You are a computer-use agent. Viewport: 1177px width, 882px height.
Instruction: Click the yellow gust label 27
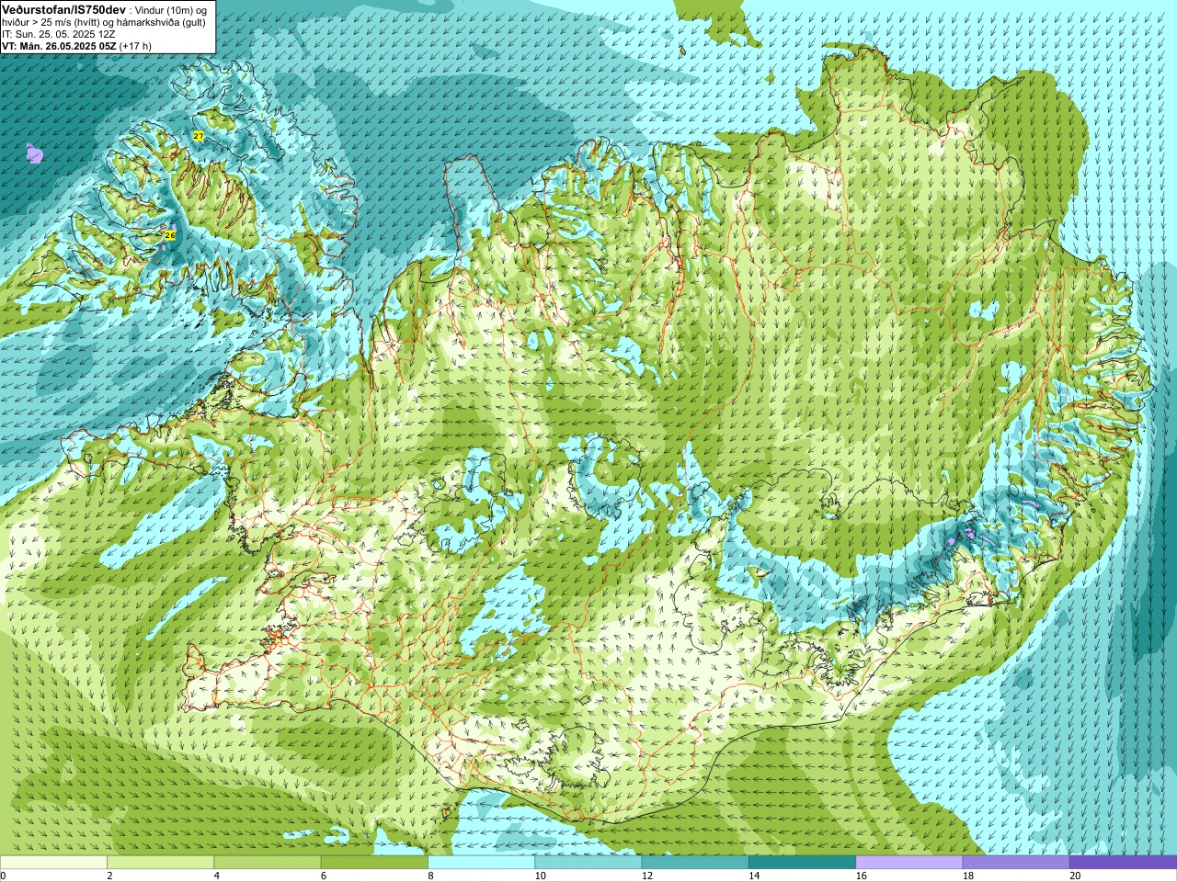click(x=199, y=136)
